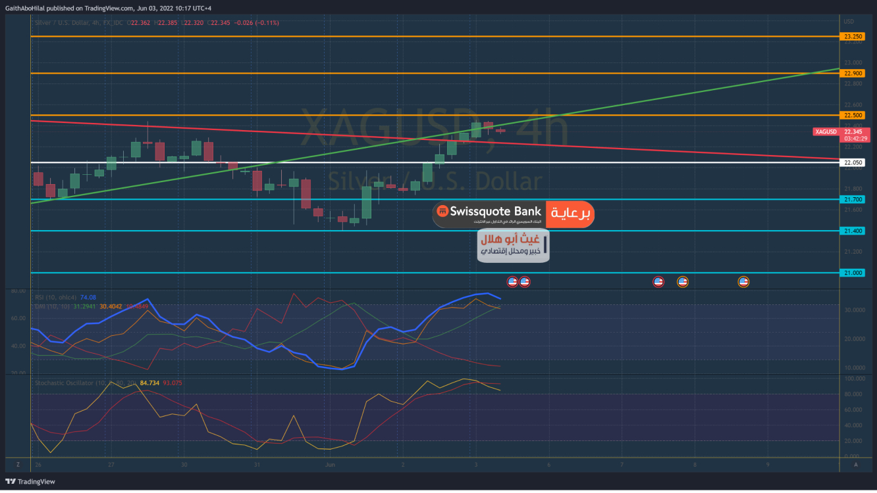Viewport: 877px width, 493px height.
Task: Click the RSI (10, ohlc4) indicator legend
Action: (56, 298)
